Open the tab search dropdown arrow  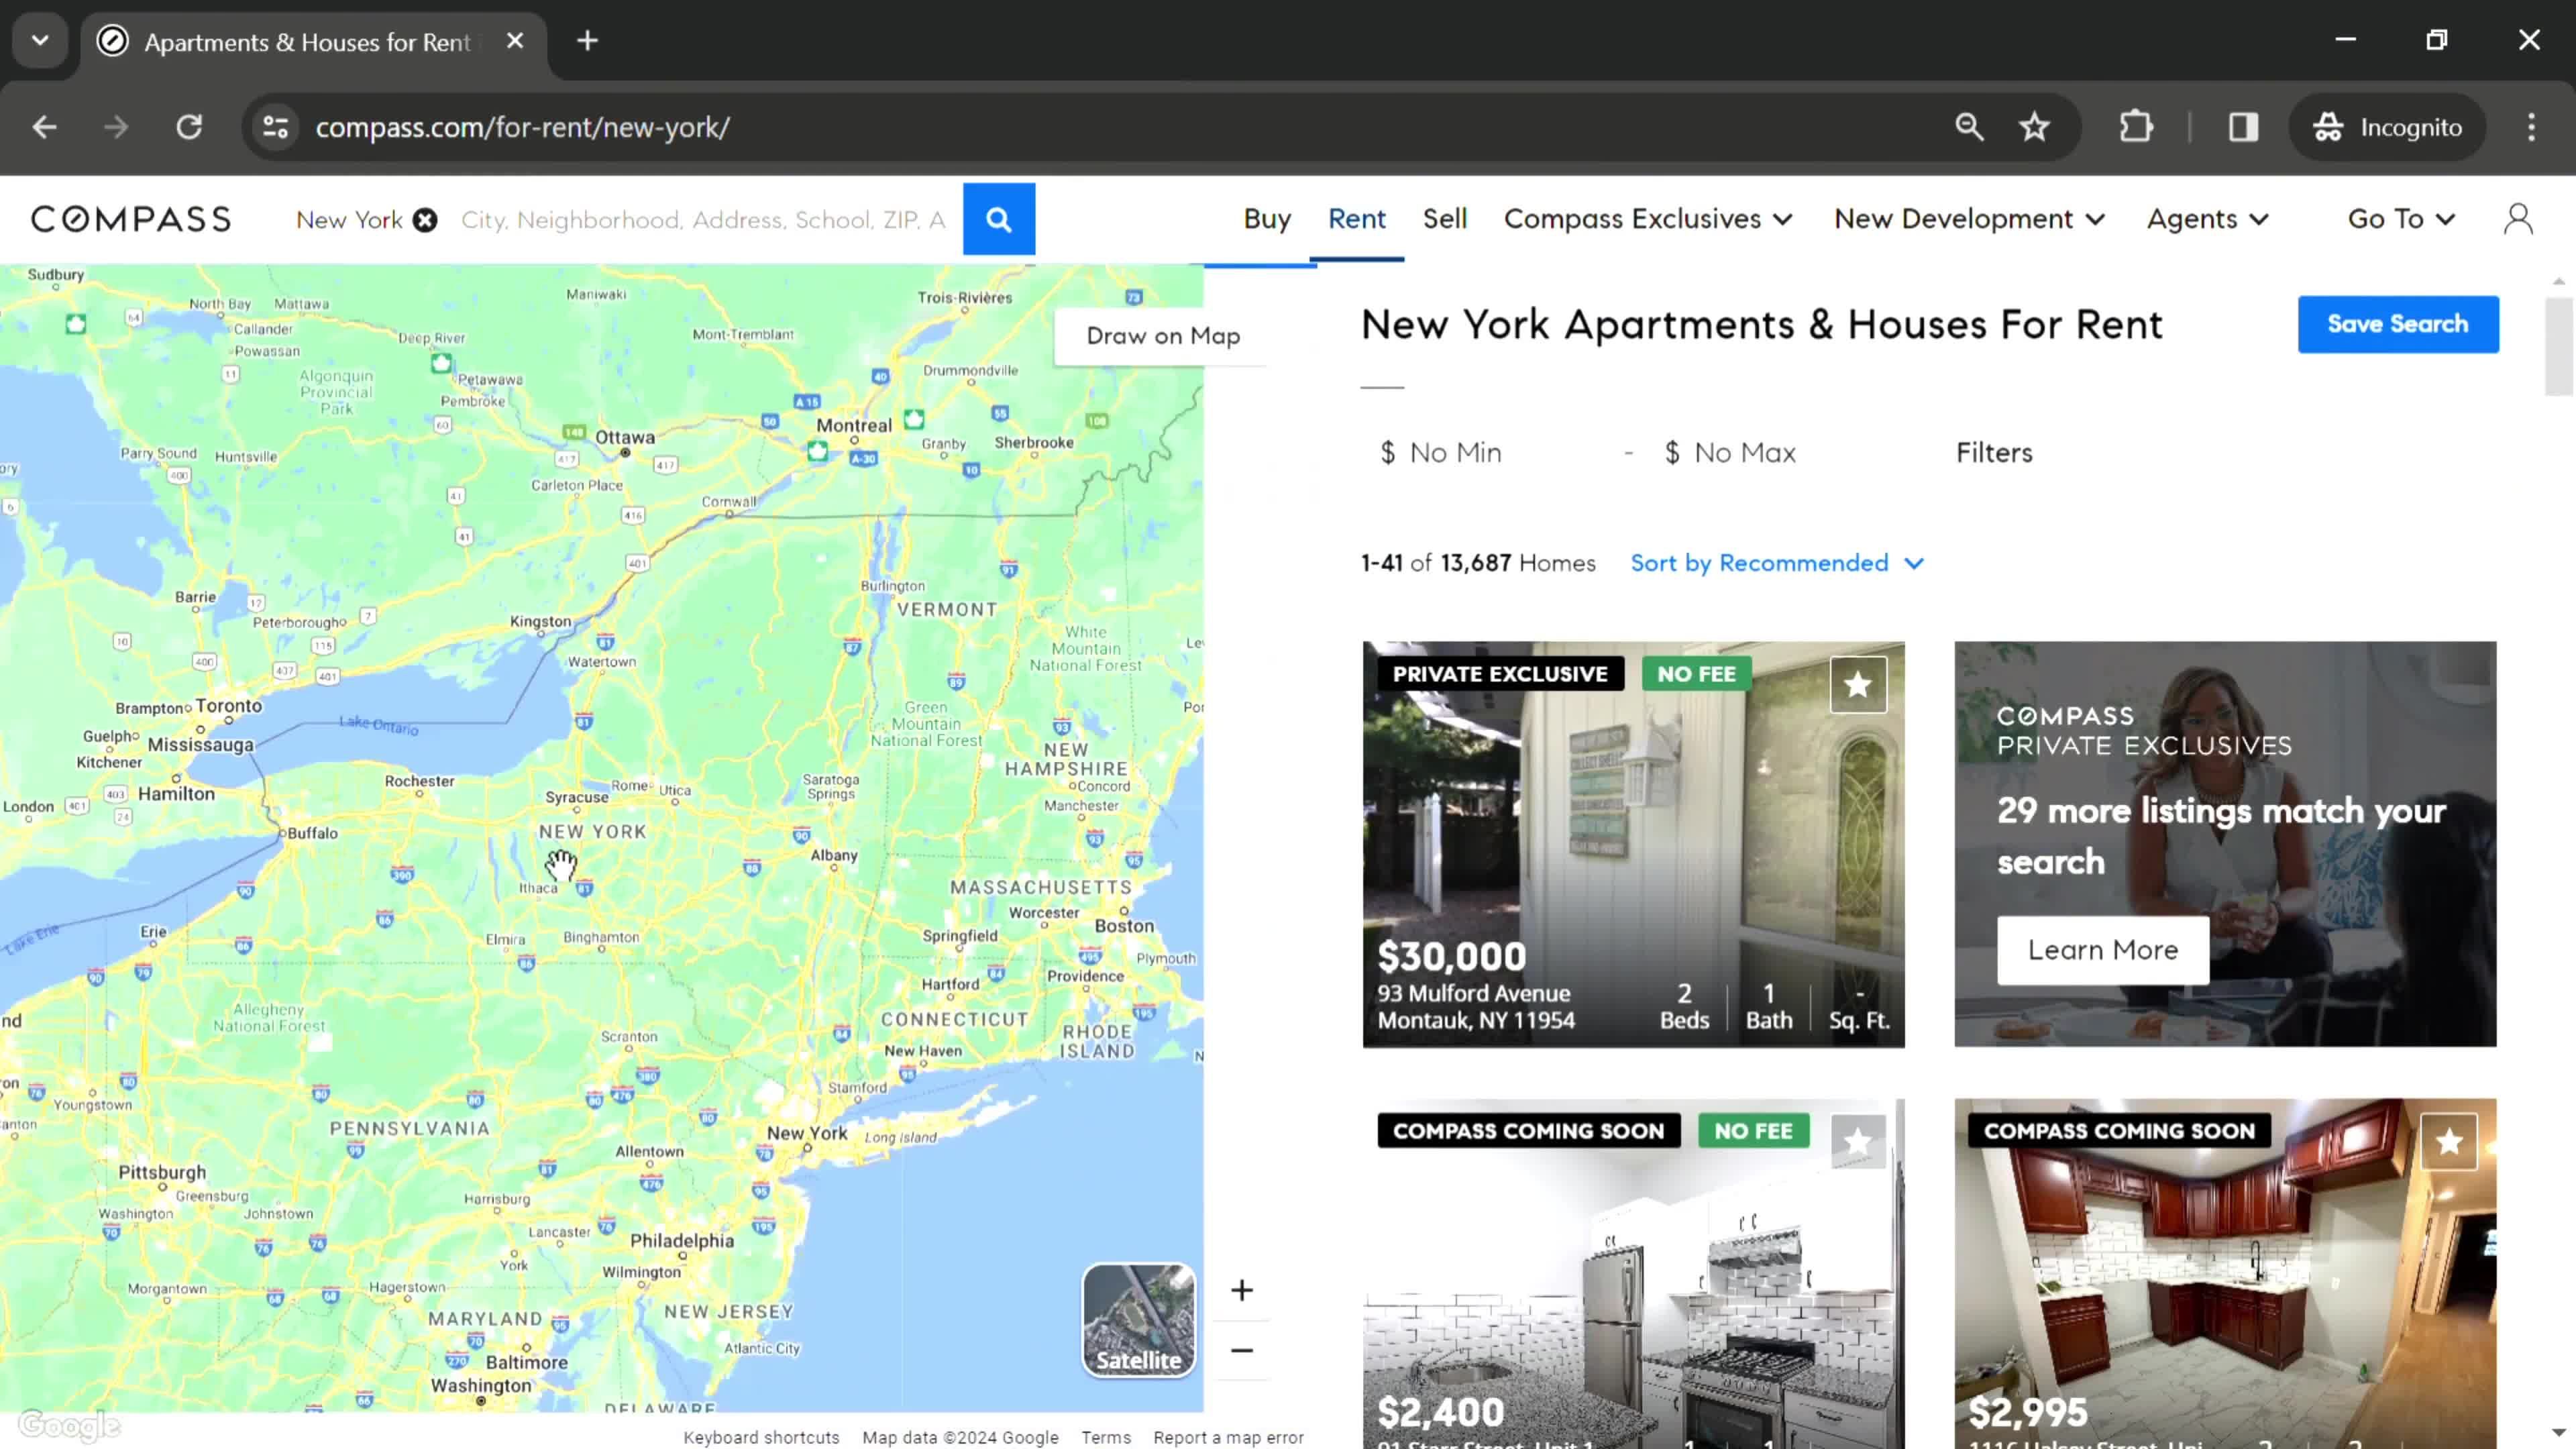(40, 41)
